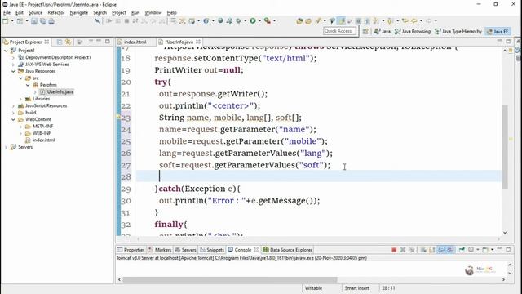Click the Terminate red square in Console

[394, 250]
